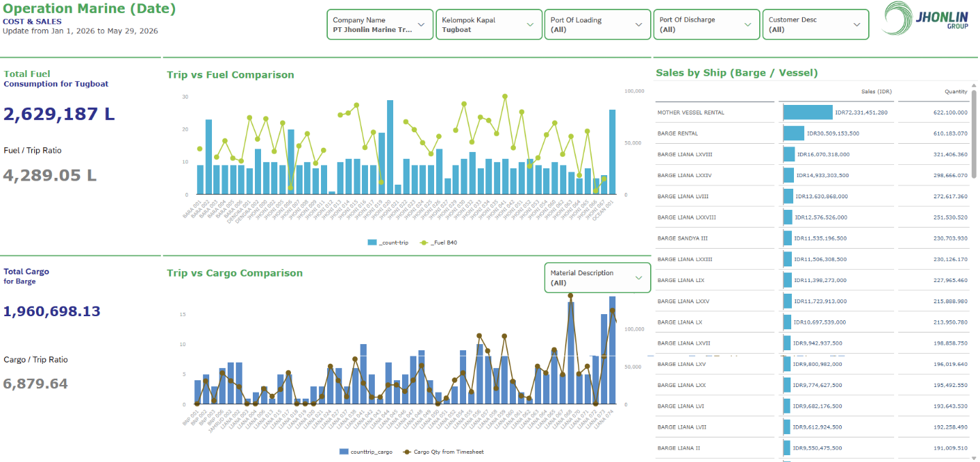980x462 pixels.
Task: Sort by the Sales (IDR) column header
Action: coord(876,91)
